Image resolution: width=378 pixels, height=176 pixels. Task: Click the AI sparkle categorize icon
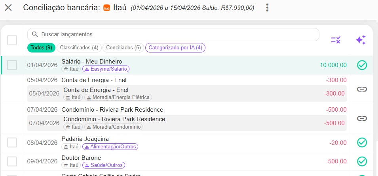[360, 40]
